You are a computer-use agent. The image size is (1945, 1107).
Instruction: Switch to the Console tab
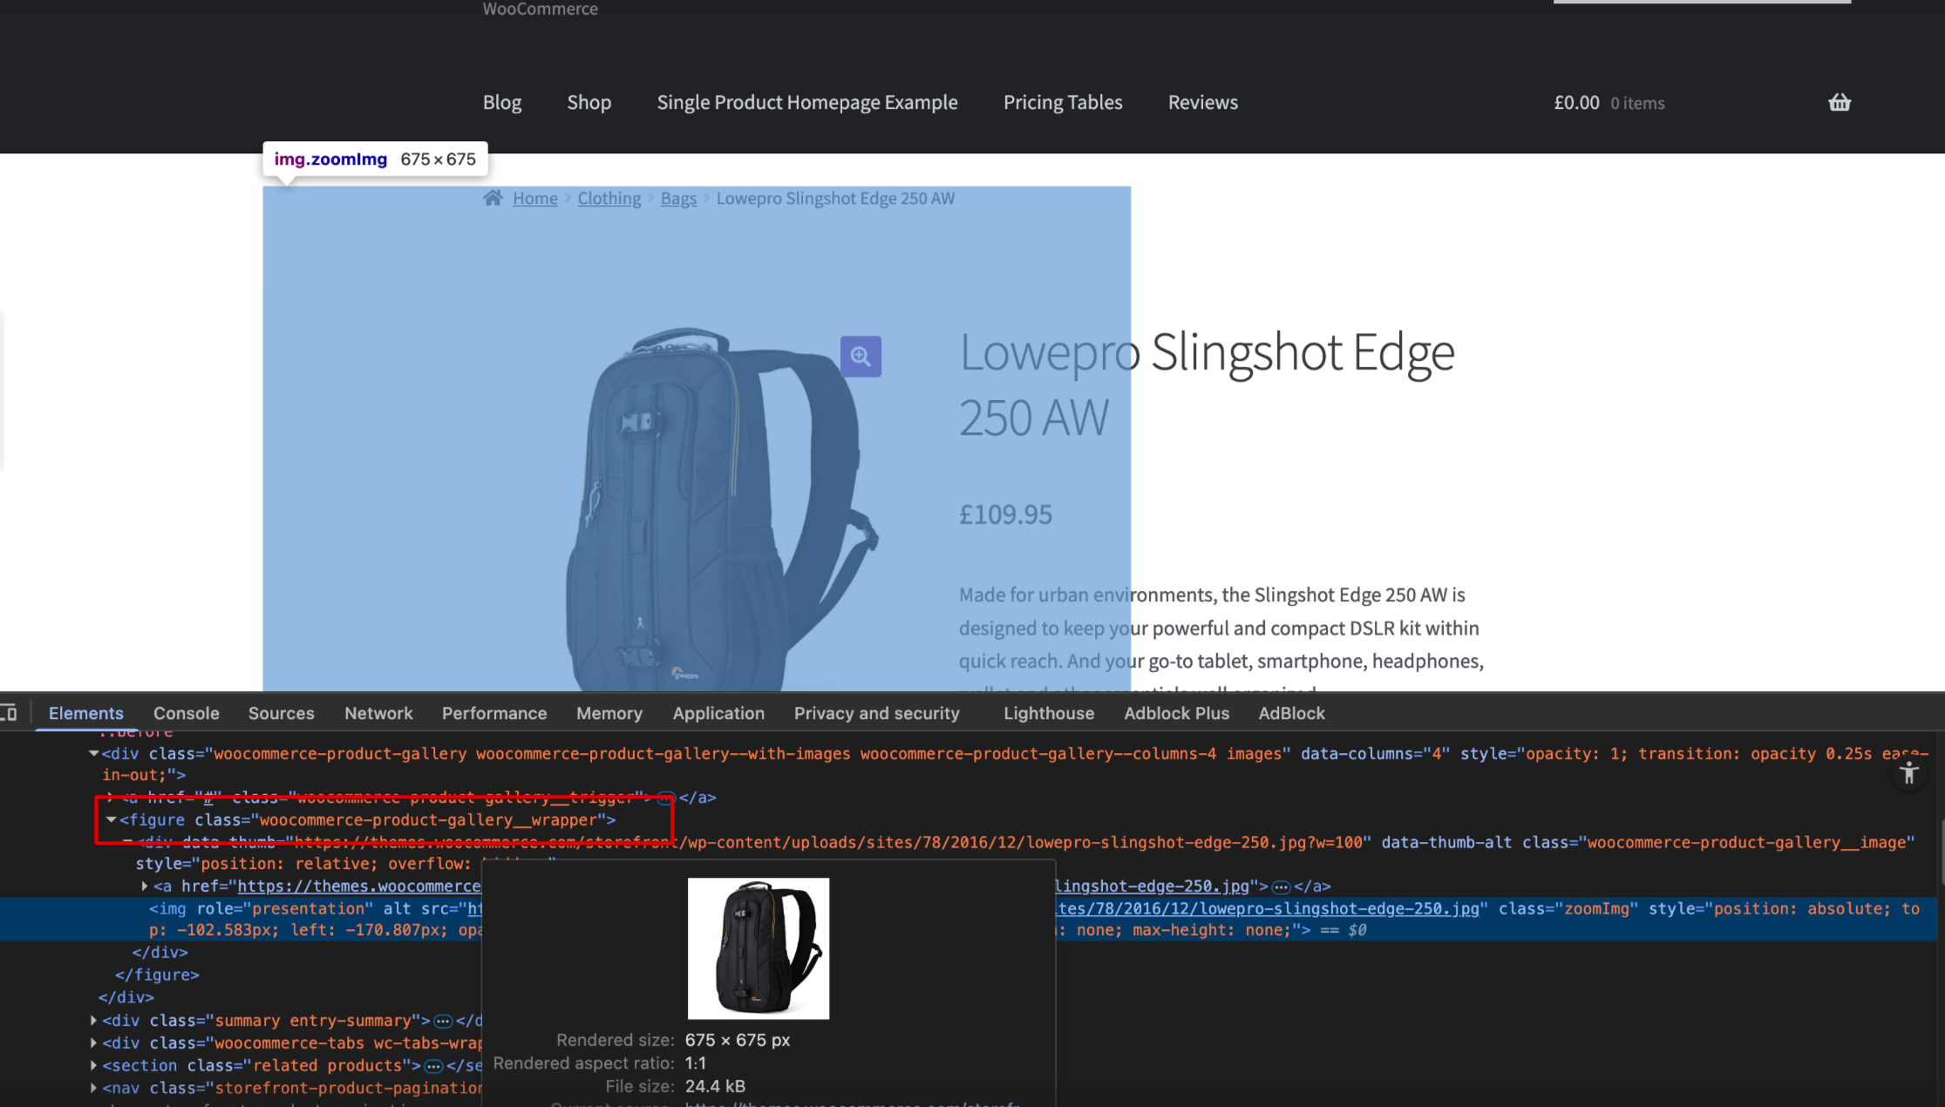[x=186, y=713]
